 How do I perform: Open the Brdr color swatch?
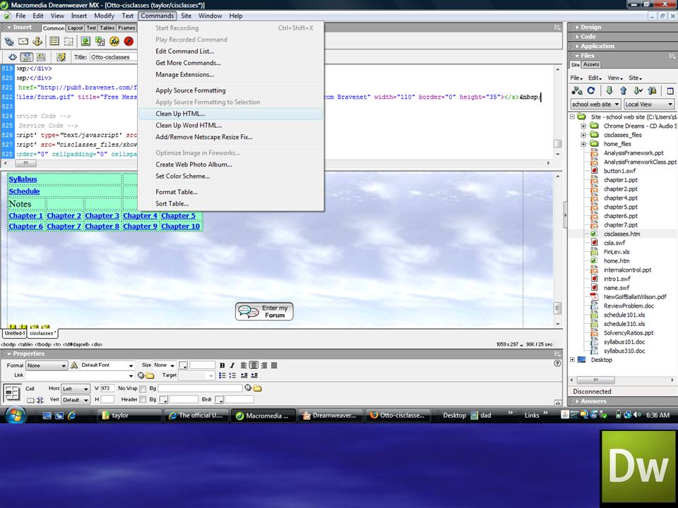click(x=219, y=400)
